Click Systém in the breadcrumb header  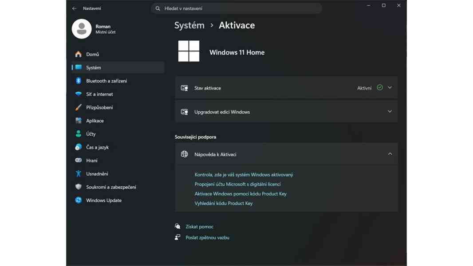point(189,25)
